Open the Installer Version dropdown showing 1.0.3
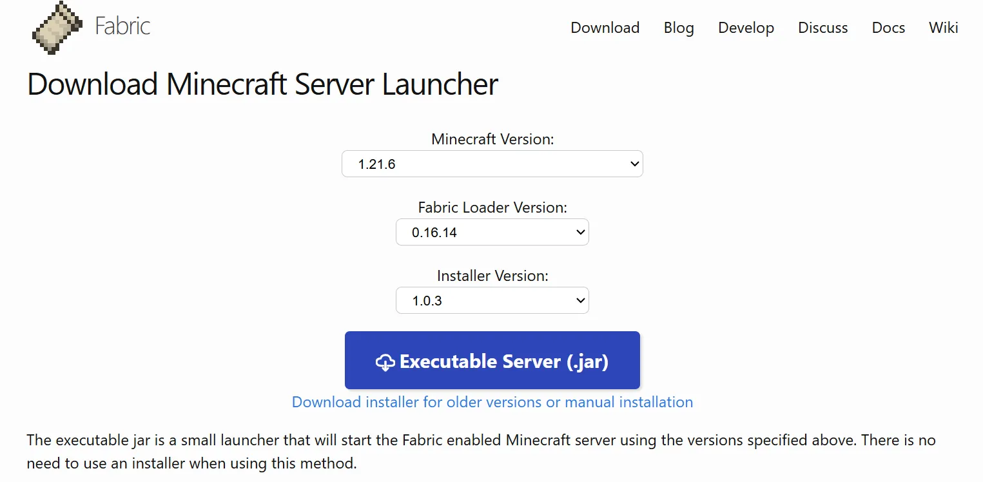Image resolution: width=983 pixels, height=482 pixels. (492, 300)
